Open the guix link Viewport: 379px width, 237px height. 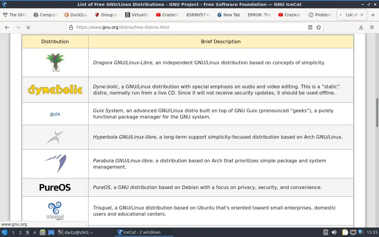55,114
